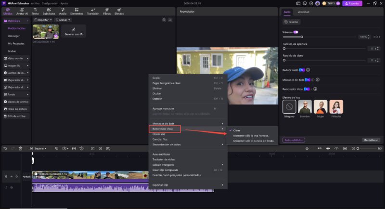This screenshot has height=209, width=385.
Task: Open Medios locales in sidebar
Action: click(x=16, y=28)
